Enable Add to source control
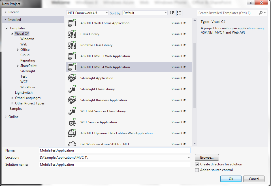The image size is (271, 186). [197, 170]
